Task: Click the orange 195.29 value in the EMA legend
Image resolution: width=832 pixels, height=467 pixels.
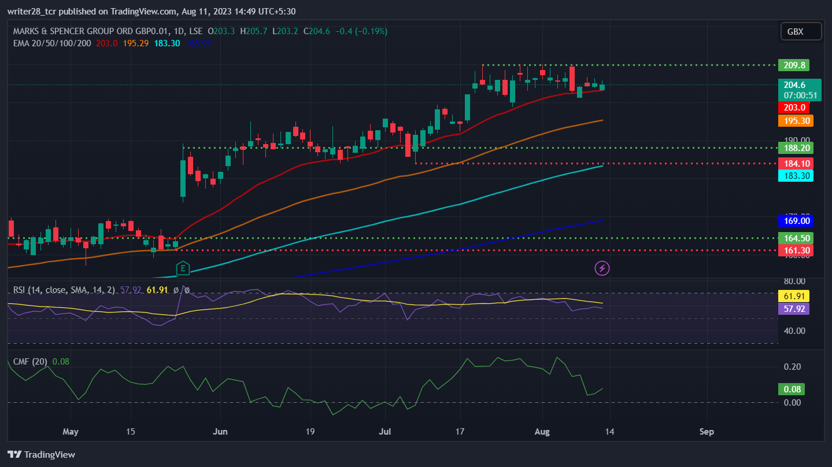Action: (135, 43)
